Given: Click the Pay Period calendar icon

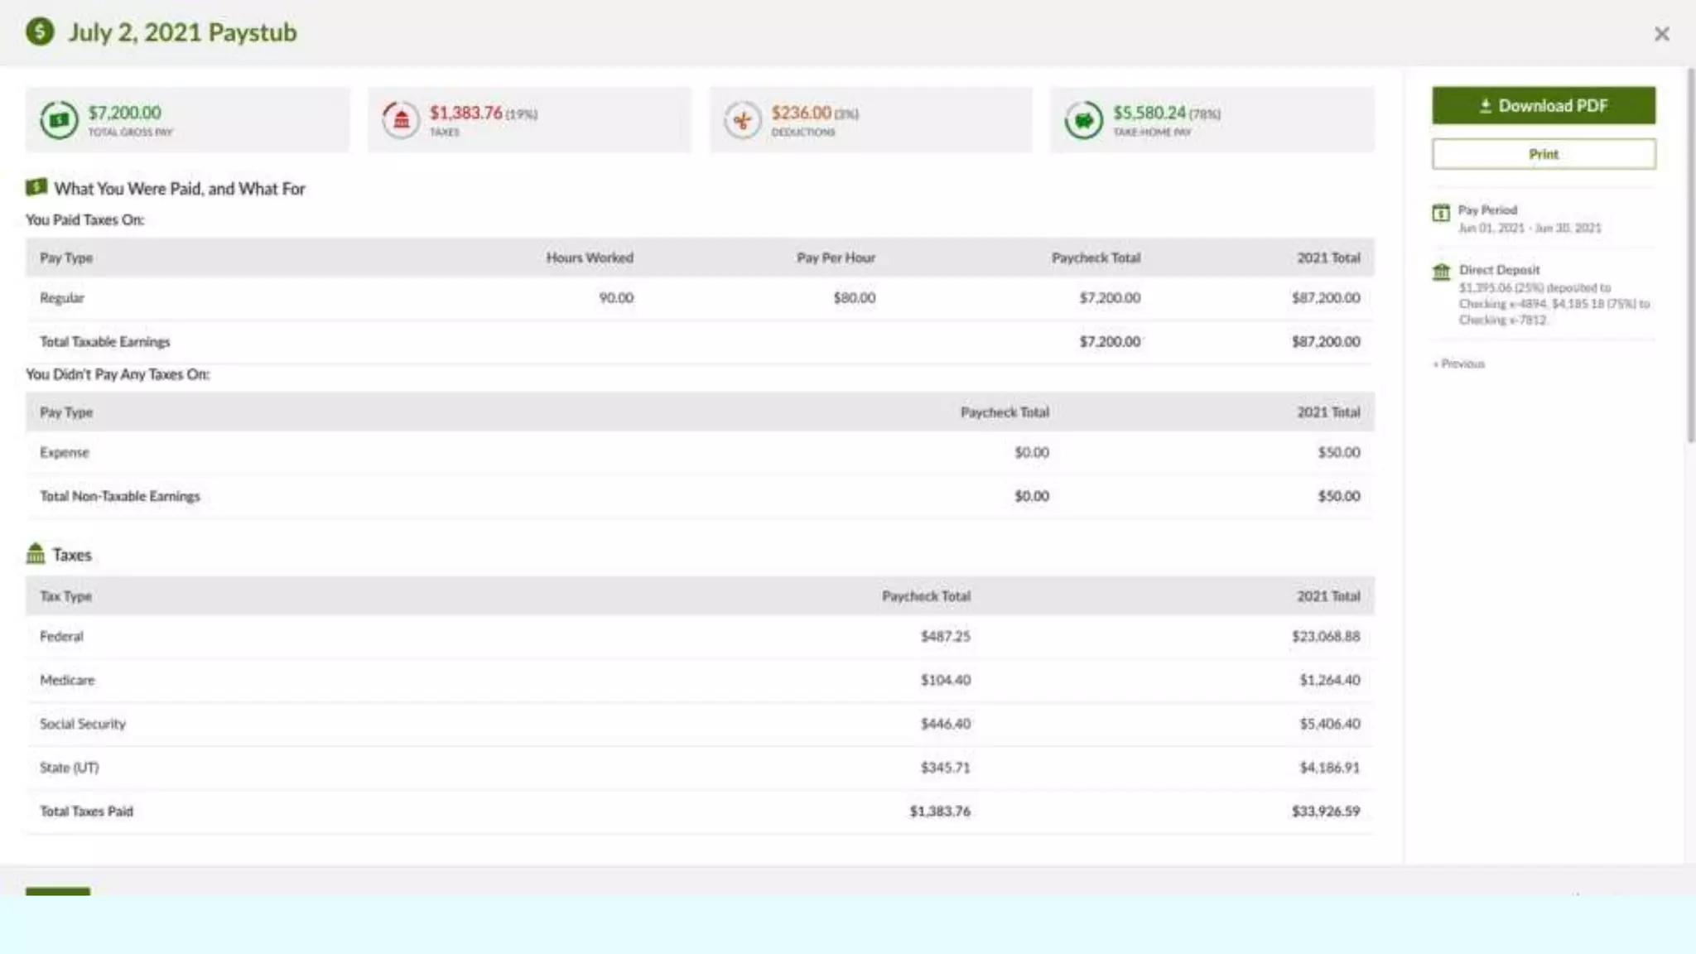Looking at the screenshot, I should click(1441, 213).
